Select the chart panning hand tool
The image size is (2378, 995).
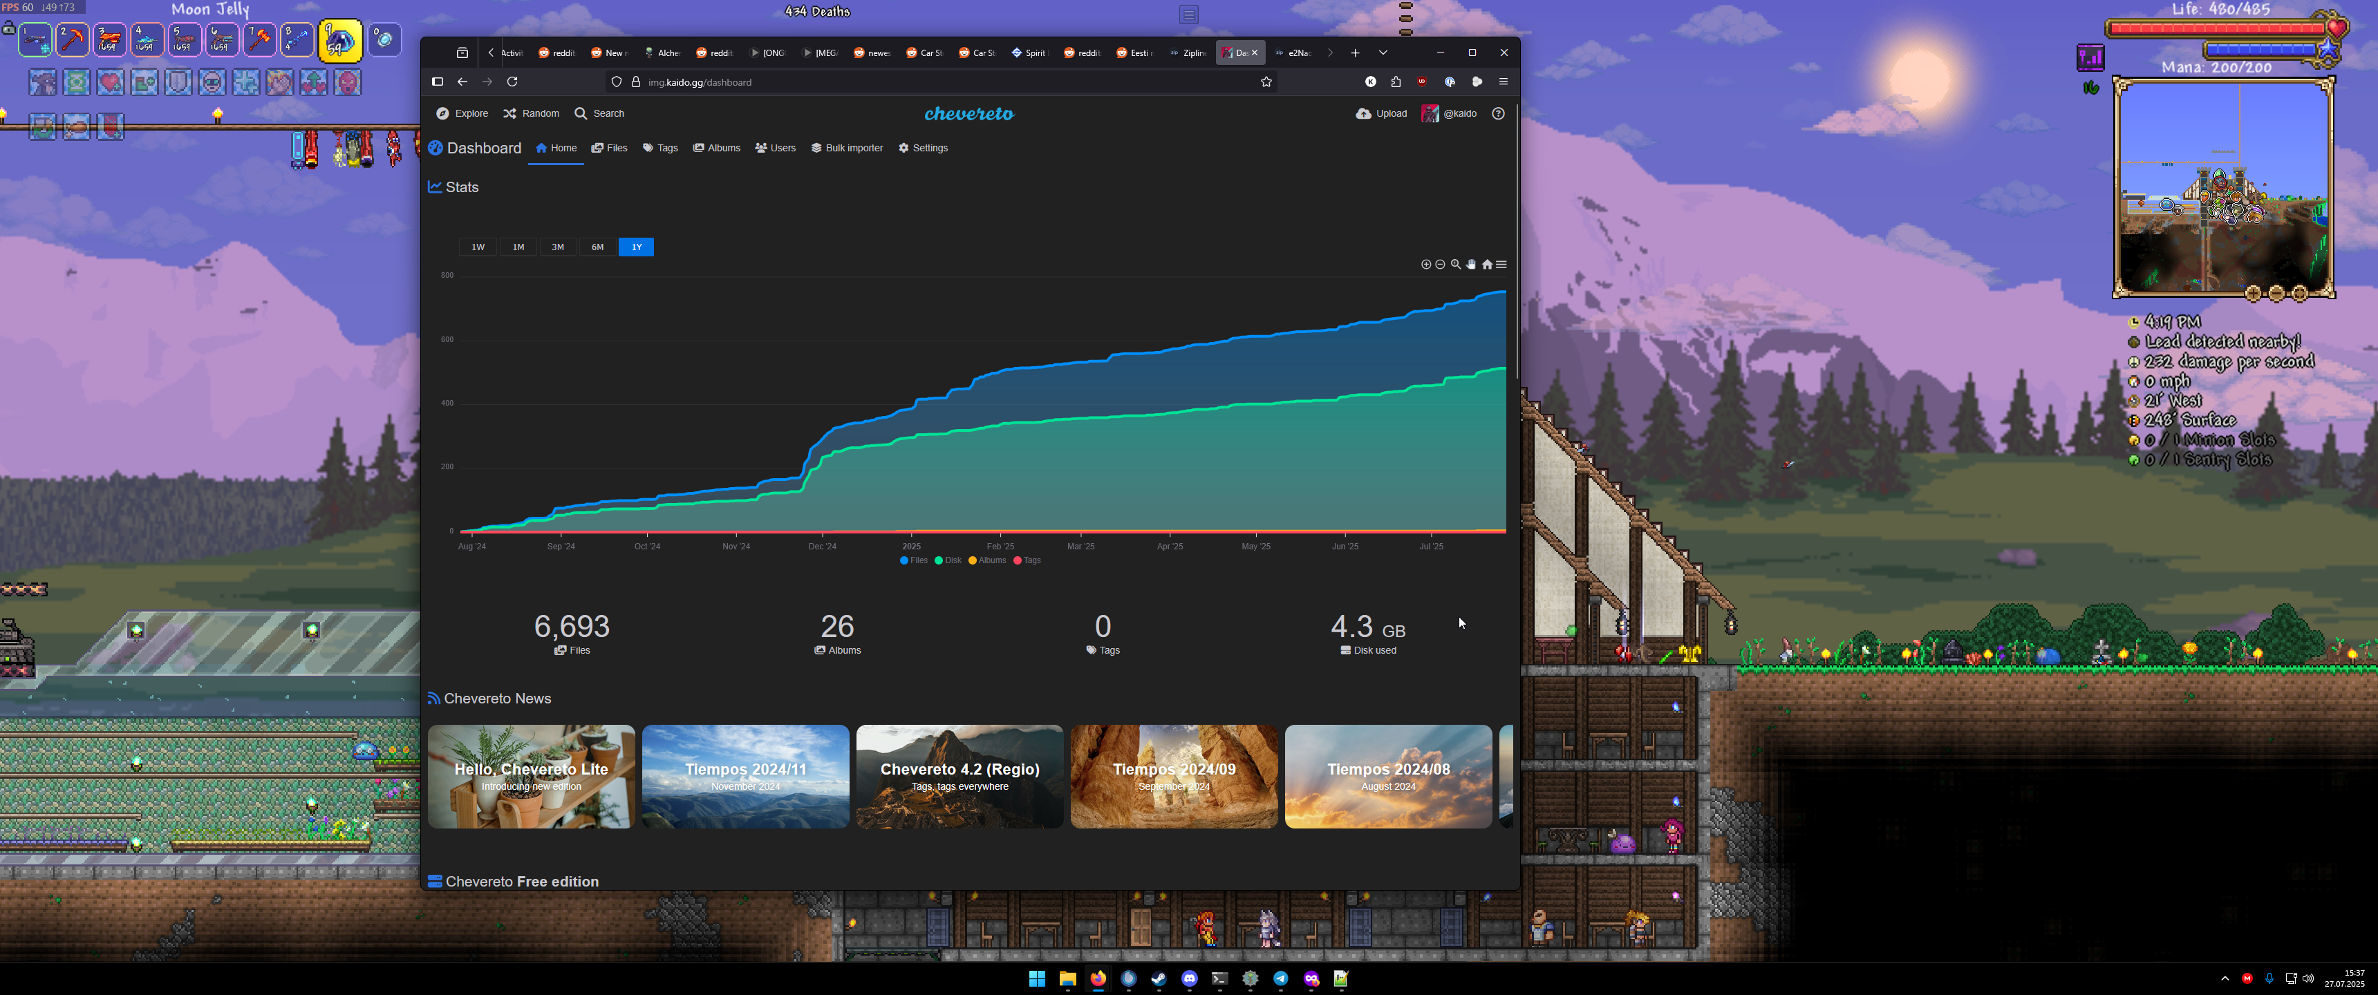[1472, 264]
